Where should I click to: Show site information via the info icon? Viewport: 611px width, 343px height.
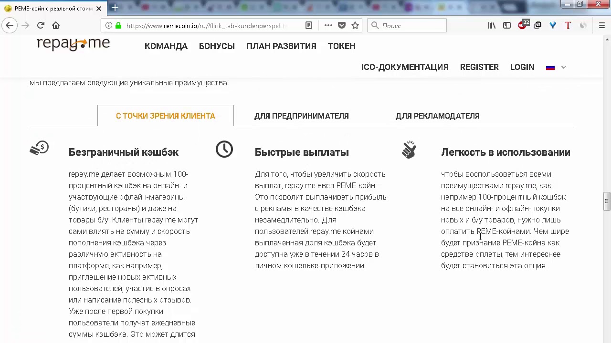[109, 26]
